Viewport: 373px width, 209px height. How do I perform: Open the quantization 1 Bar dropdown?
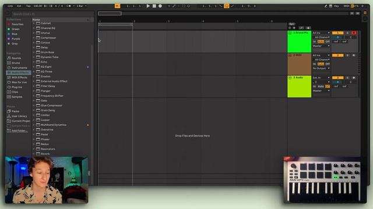coord(82,6)
